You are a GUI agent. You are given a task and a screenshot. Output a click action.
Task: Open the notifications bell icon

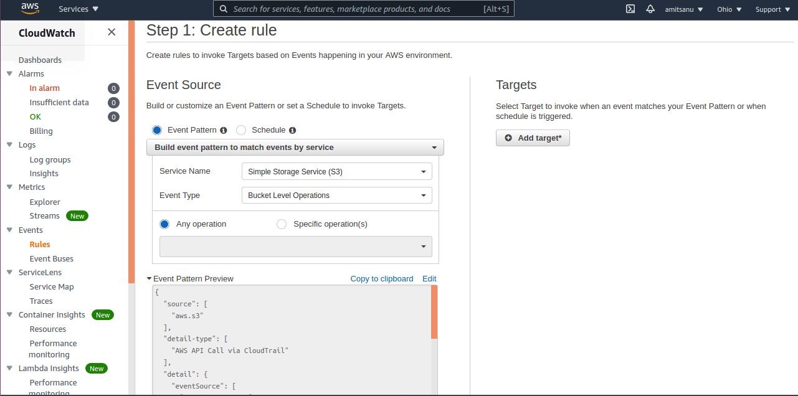coord(650,9)
